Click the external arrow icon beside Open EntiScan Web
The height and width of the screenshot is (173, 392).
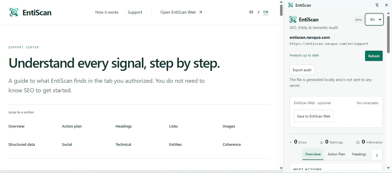coord(200,12)
